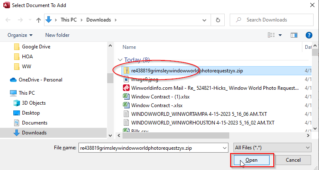Viewport: 319px width, 170px height.
Task: Select This PC in the address path
Action: coord(69,20)
